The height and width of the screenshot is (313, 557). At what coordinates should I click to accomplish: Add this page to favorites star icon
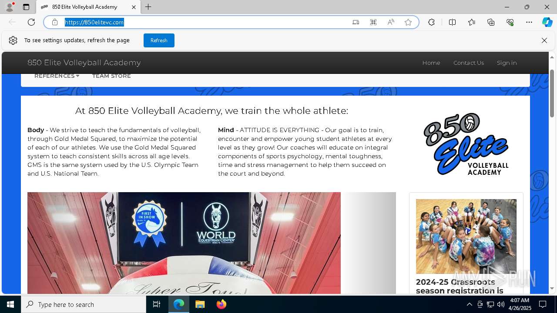click(408, 22)
